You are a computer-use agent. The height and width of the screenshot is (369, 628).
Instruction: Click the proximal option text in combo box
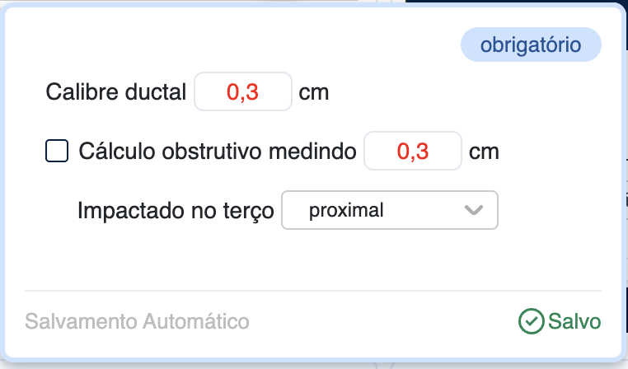coord(346,210)
